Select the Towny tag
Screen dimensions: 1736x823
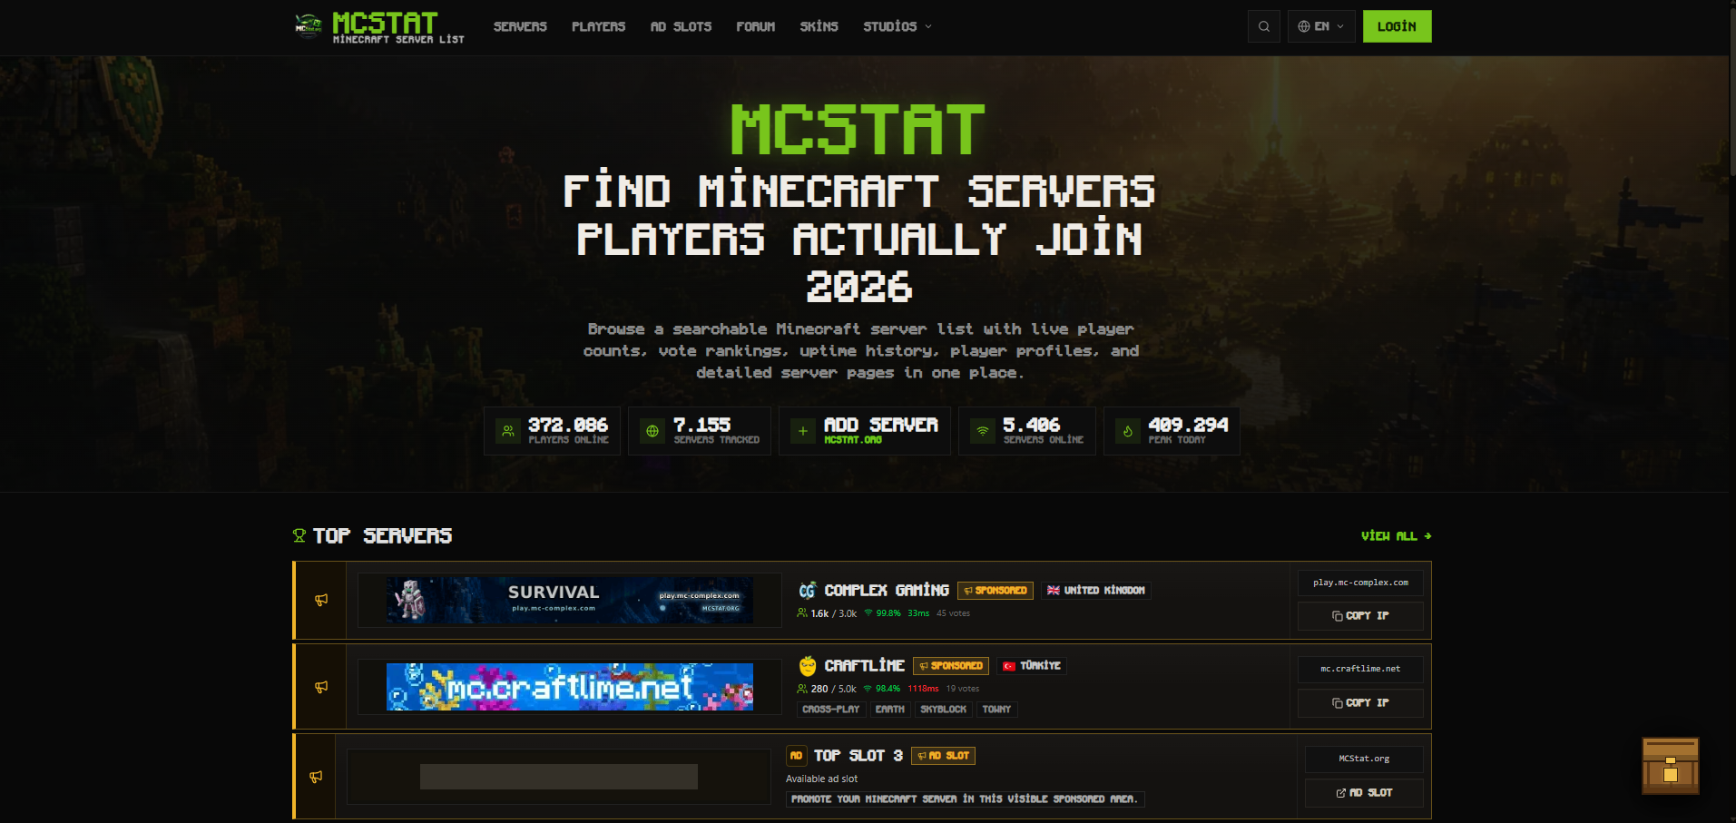click(996, 710)
